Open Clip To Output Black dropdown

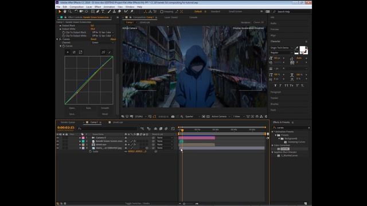coord(103,33)
